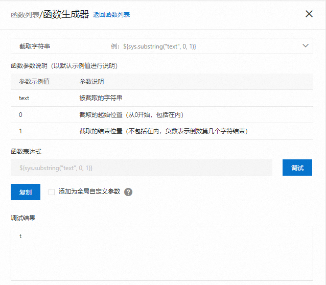Open the 截取字符串 function dropdown
This screenshot has width=326, height=285.
point(162,46)
